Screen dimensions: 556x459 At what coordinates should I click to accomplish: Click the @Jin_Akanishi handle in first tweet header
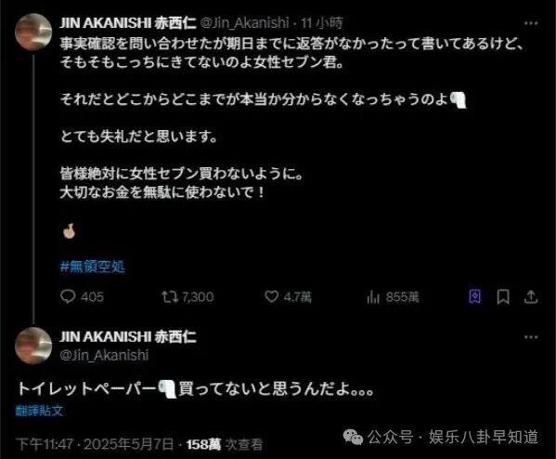[x=245, y=23]
